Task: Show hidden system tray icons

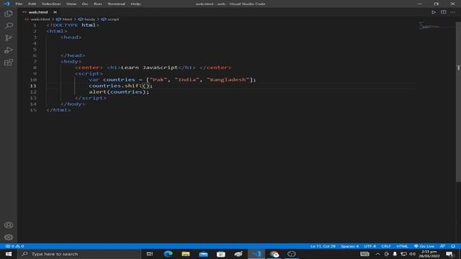Action: pyautogui.click(x=377, y=254)
